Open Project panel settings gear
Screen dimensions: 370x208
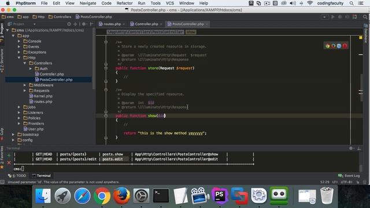coord(84,24)
